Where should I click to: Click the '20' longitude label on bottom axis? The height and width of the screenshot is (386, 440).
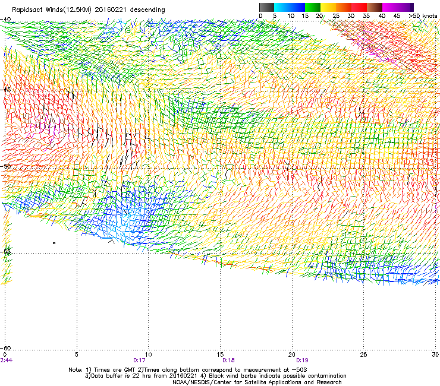click(292, 355)
